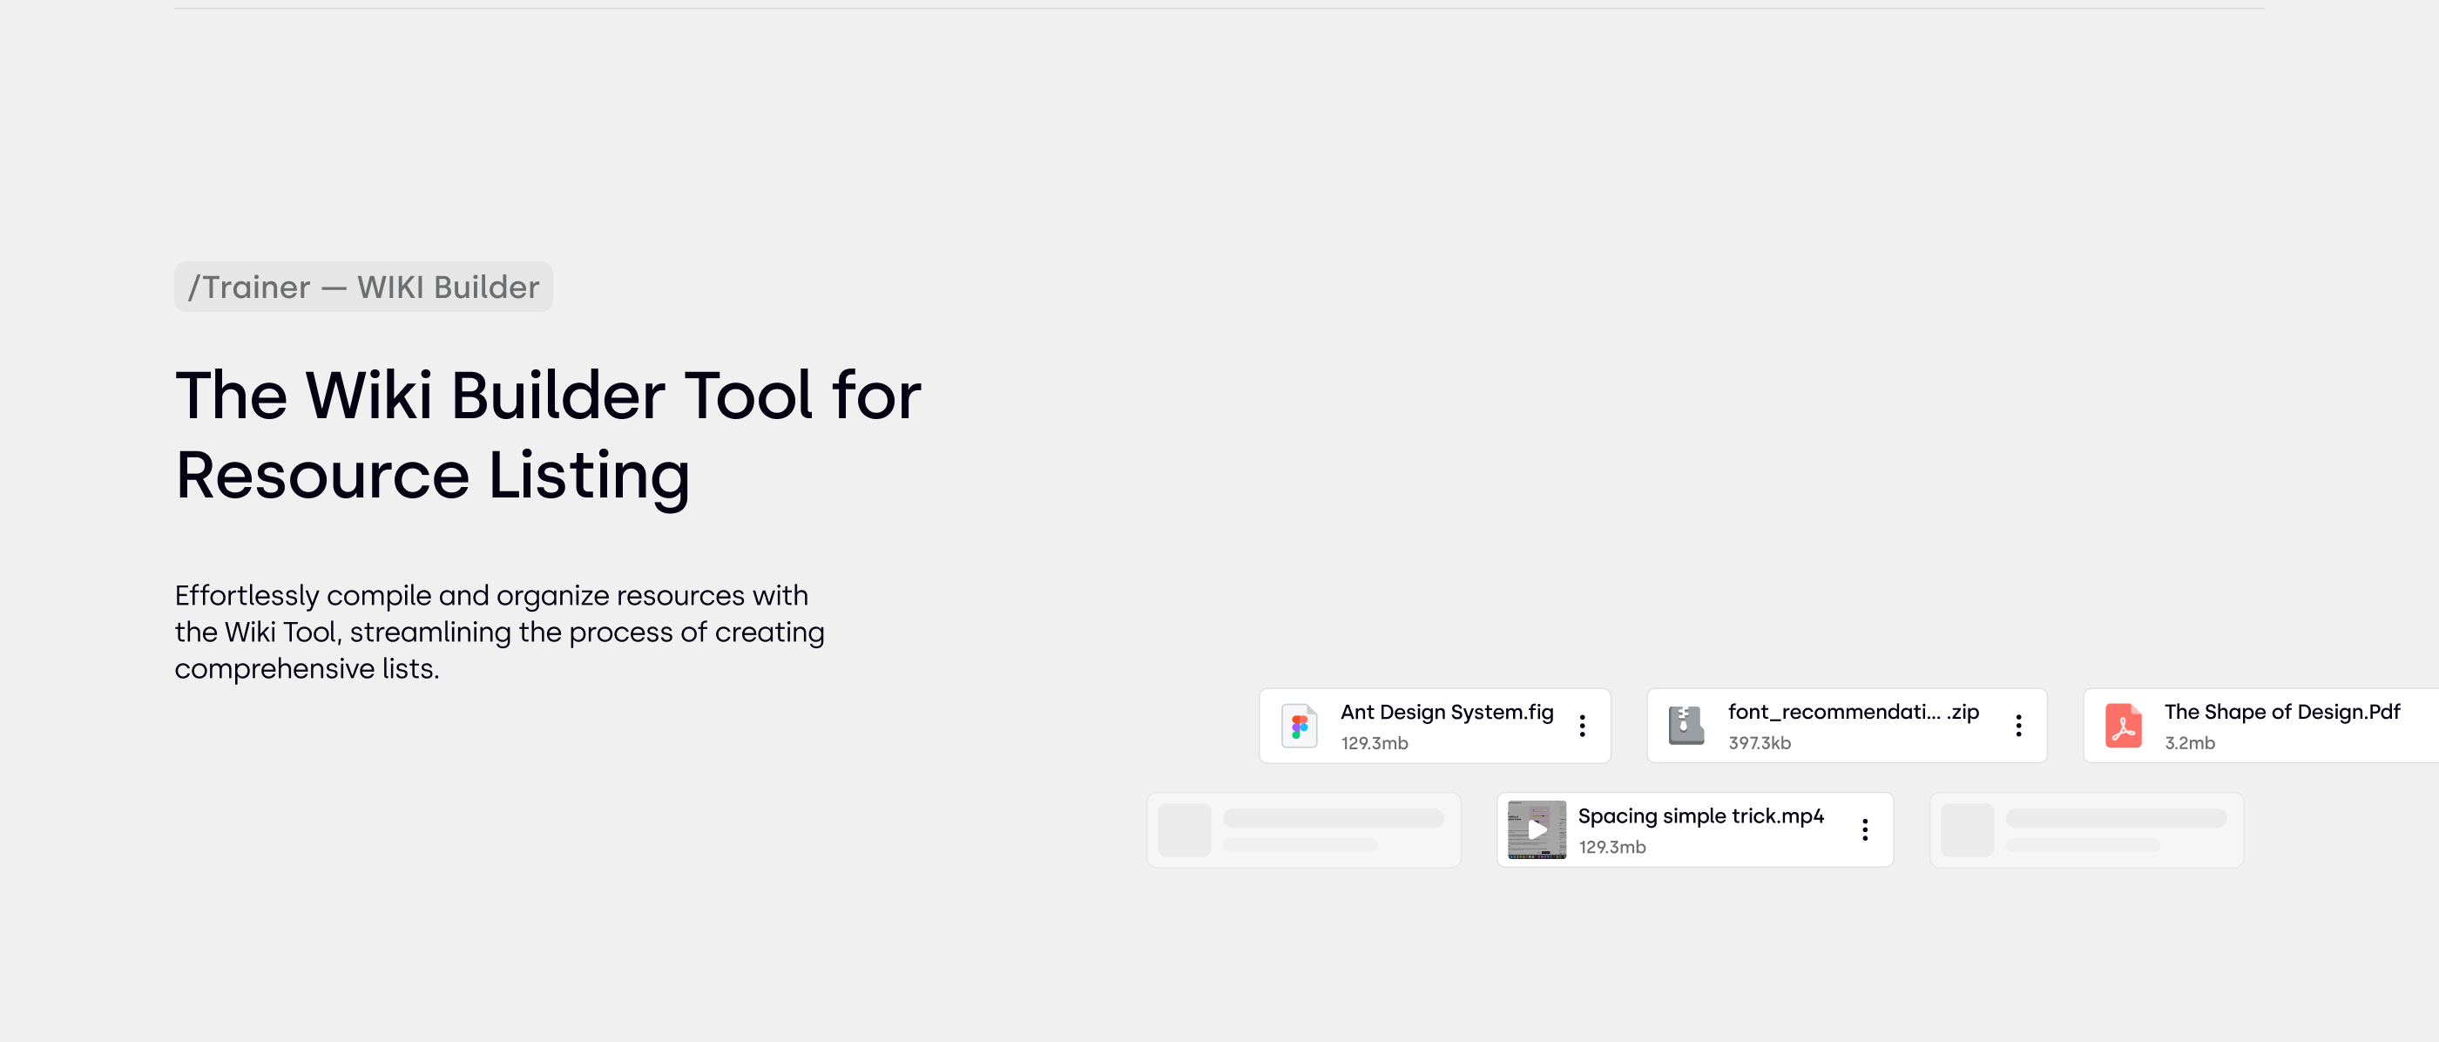Click the 397.3kb file size text

point(1760,742)
